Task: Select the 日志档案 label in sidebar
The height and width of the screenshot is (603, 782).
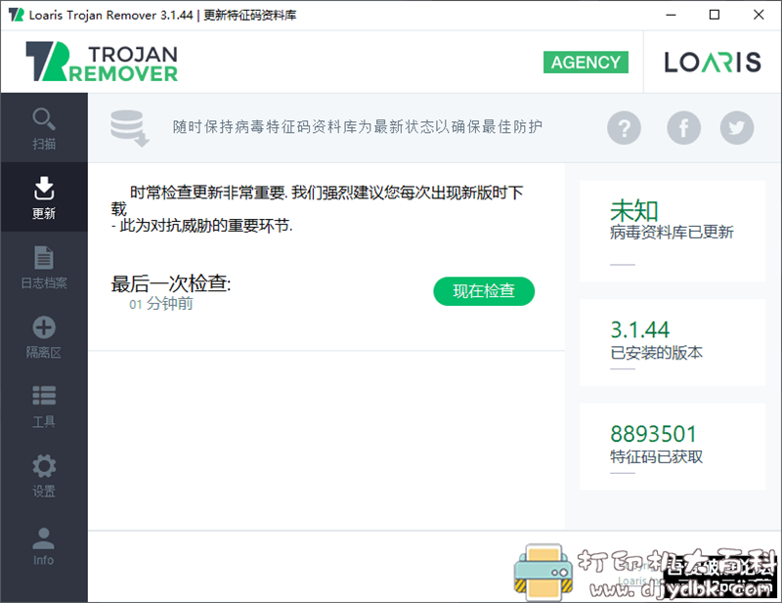Action: point(44,283)
